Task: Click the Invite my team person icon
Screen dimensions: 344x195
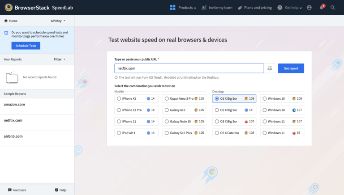Action: pos(204,8)
